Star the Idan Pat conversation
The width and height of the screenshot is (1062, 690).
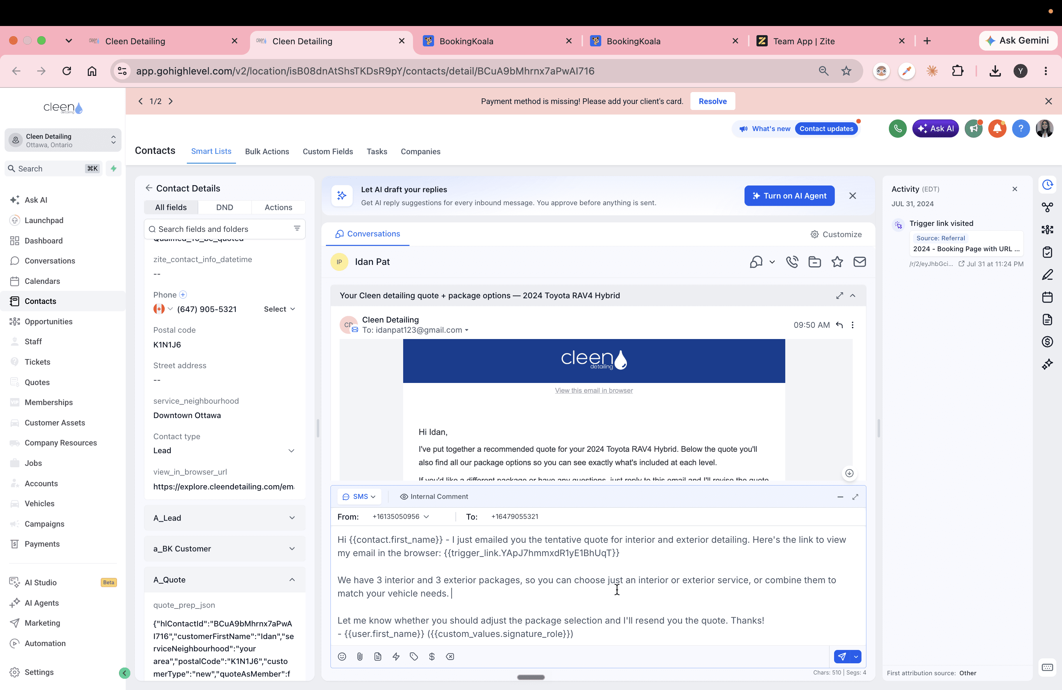pos(837,261)
